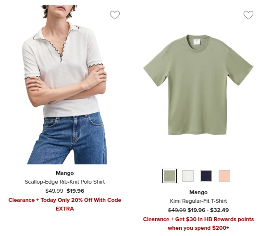Viewport: 259px width, 236px height.
Task: Open the Kimi Regular-Fit T-Shirt title link
Action: 198,201
